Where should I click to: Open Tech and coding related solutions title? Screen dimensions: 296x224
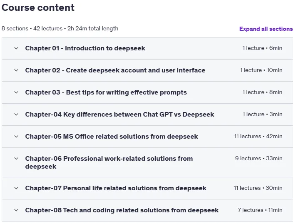point(122,210)
